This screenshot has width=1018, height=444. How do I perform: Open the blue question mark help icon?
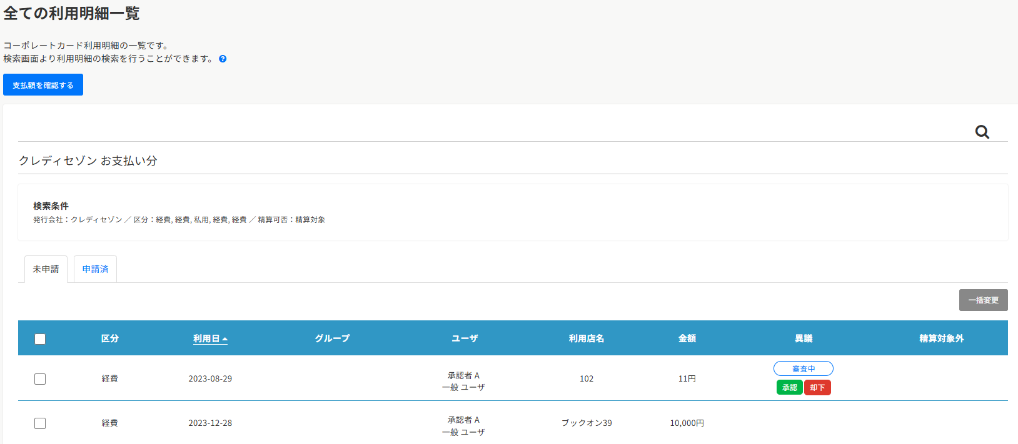click(223, 59)
